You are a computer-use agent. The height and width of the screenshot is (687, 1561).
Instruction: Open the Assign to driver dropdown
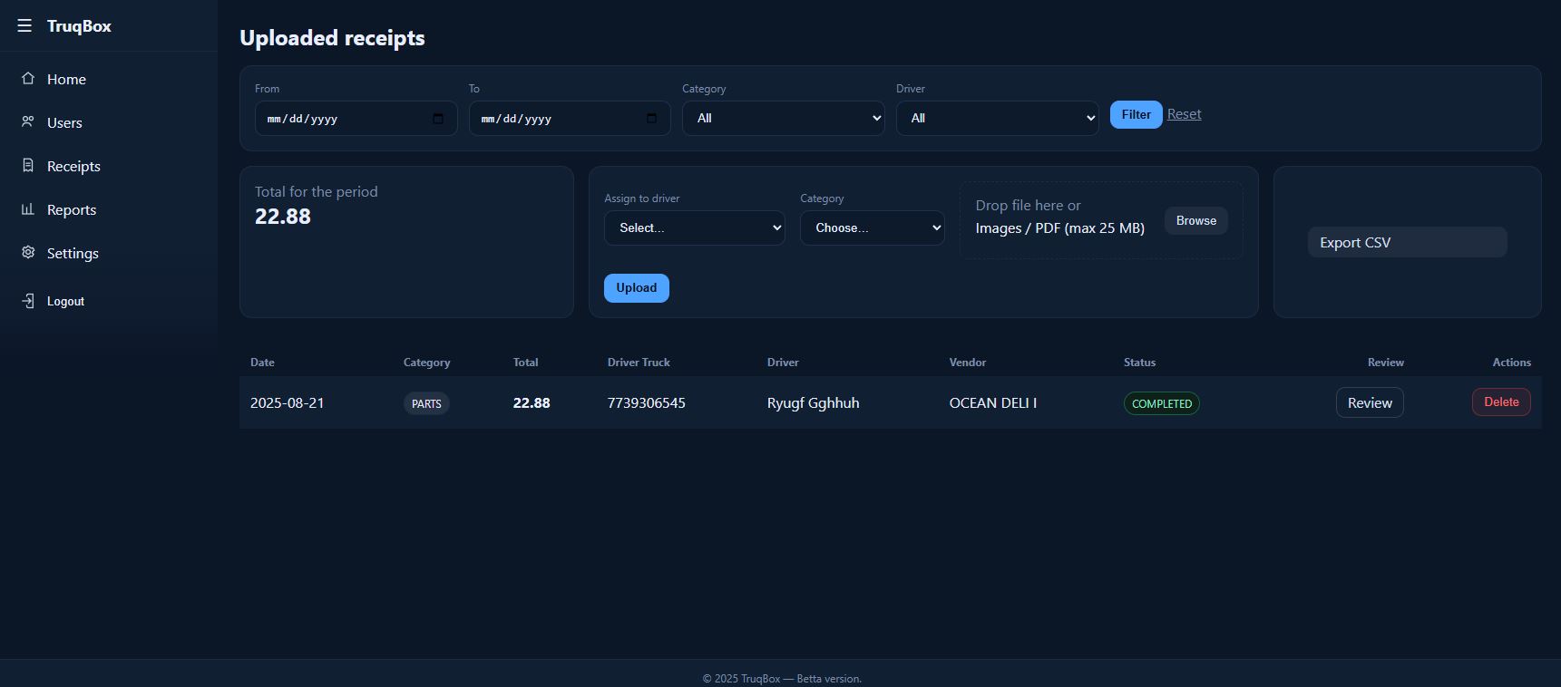click(x=694, y=228)
